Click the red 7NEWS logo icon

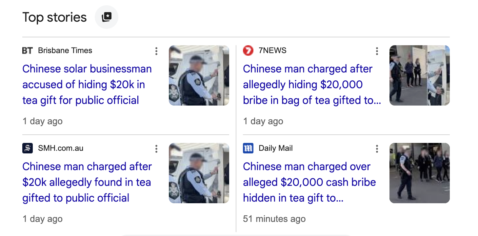248,50
